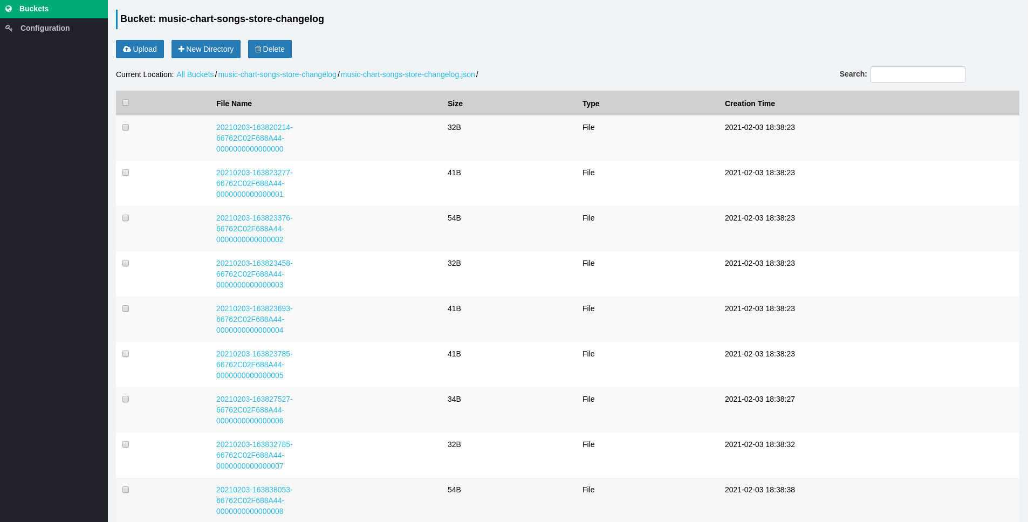Focus the Search input field
The height and width of the screenshot is (522, 1028).
(x=917, y=74)
